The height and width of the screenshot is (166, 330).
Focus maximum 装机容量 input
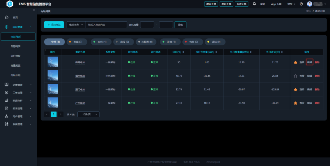(166, 25)
